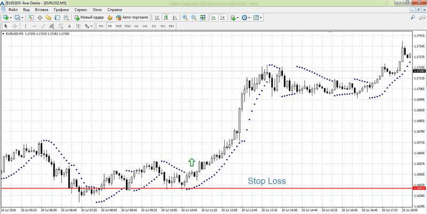Show the Navigator panel folders icon
The image size is (427, 214).
point(49,18)
